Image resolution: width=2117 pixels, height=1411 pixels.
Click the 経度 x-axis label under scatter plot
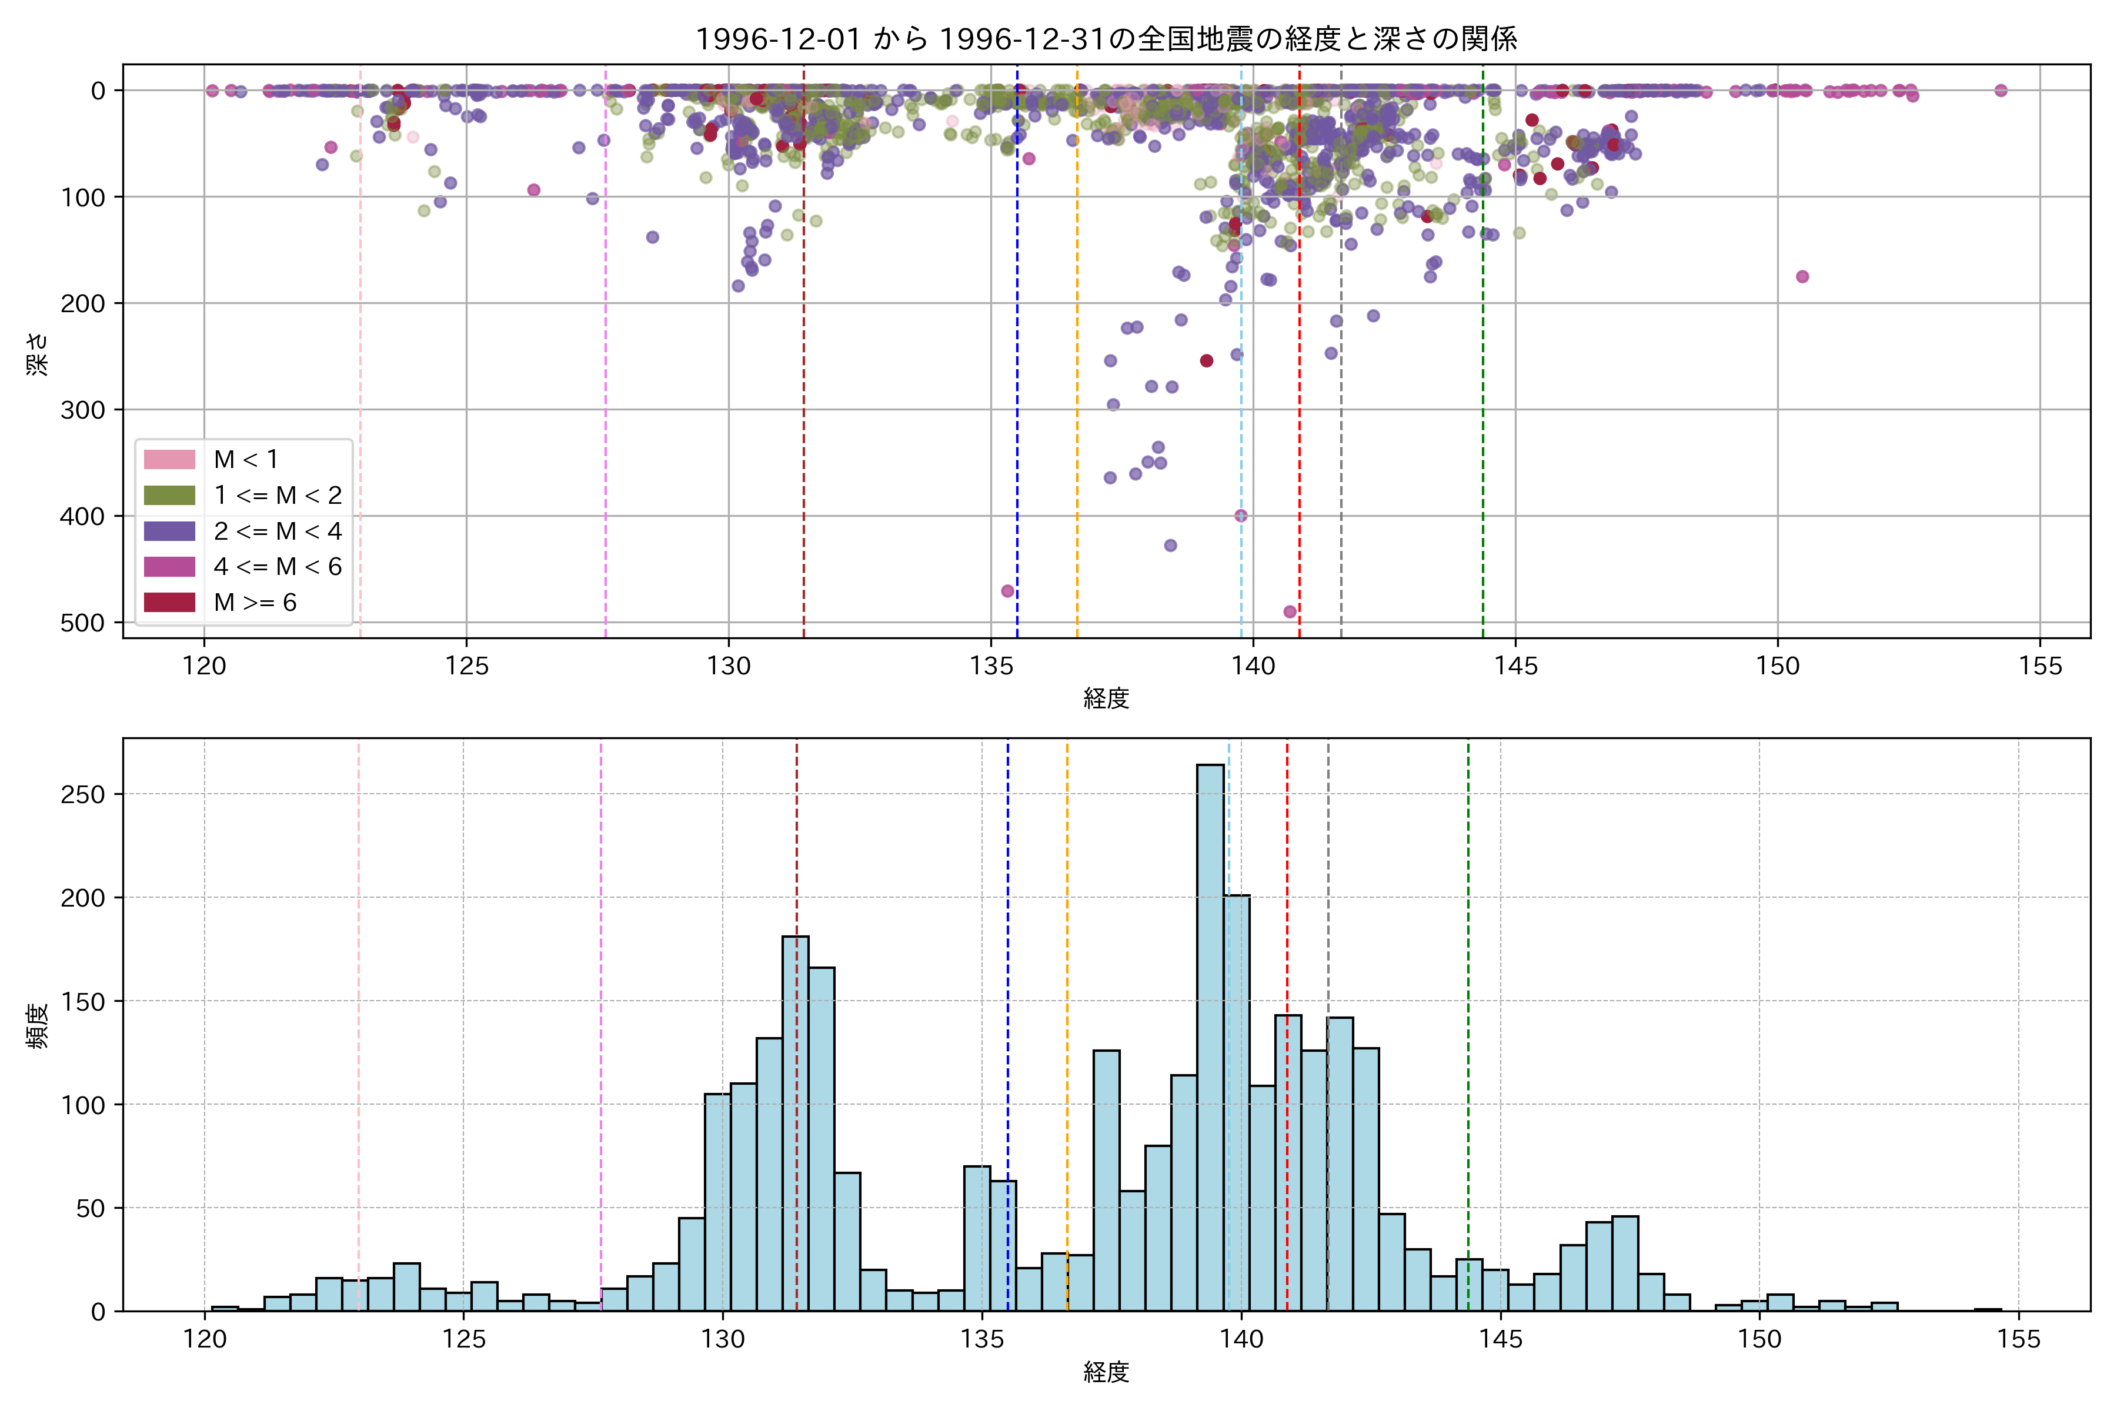pos(1106,697)
